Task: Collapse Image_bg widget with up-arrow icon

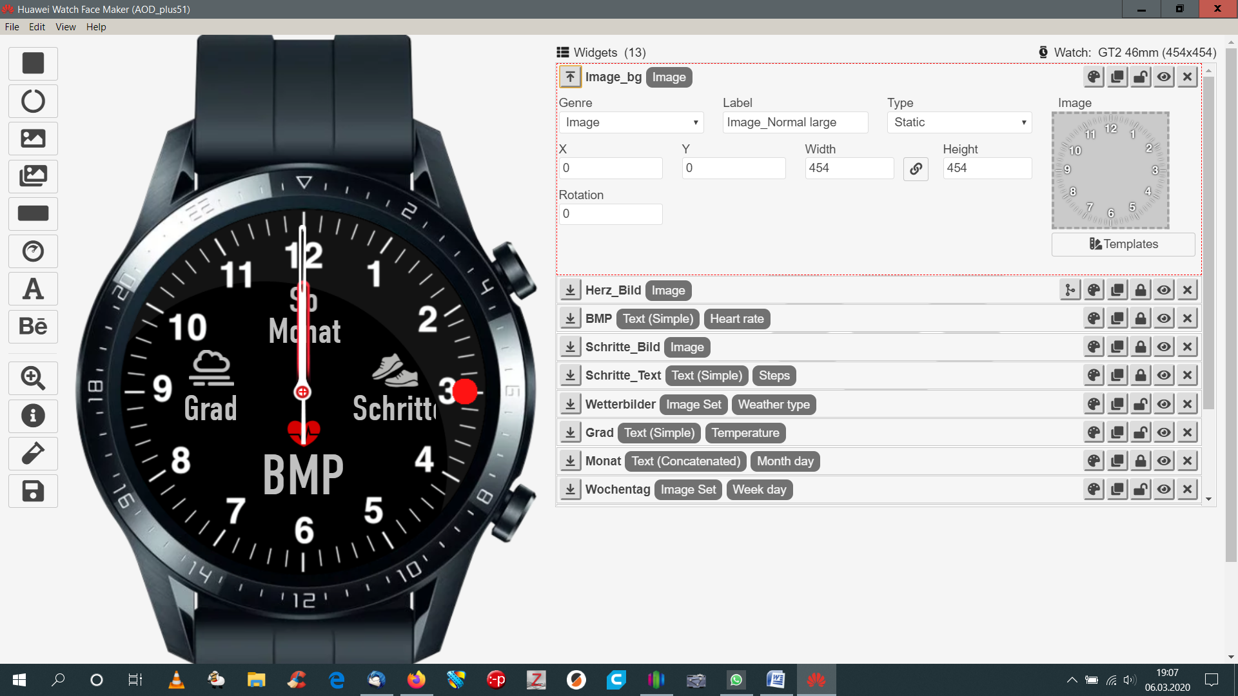Action: (570, 77)
